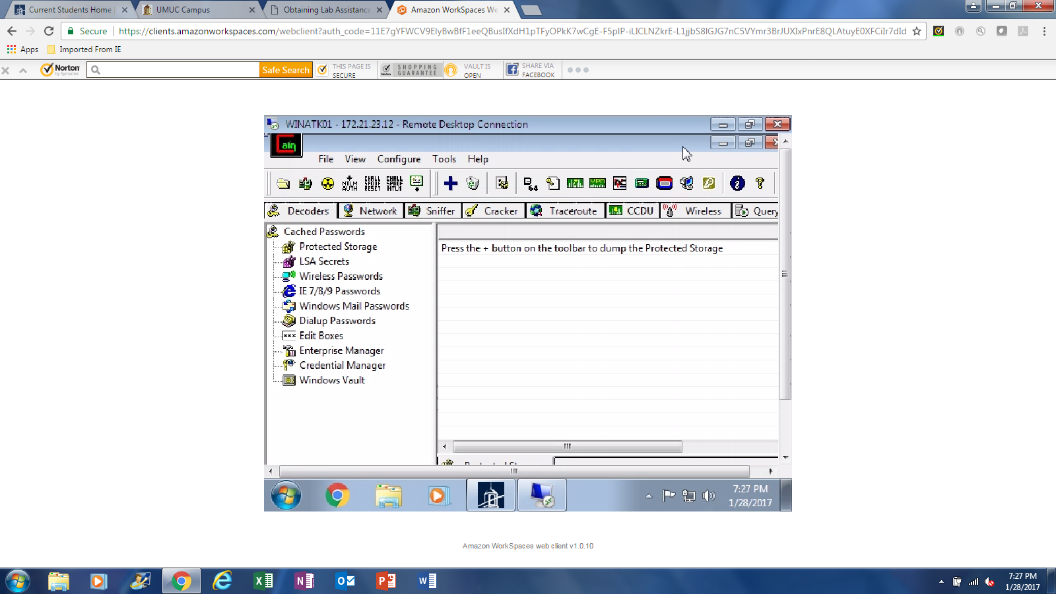The image size is (1056, 594).
Task: Select Wireless Passwords tree item
Action: (x=341, y=277)
